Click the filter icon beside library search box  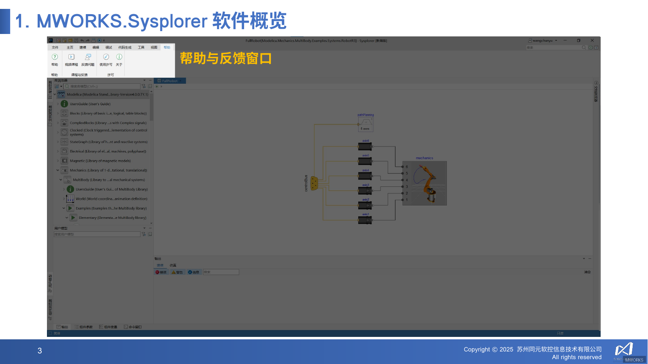tap(144, 86)
